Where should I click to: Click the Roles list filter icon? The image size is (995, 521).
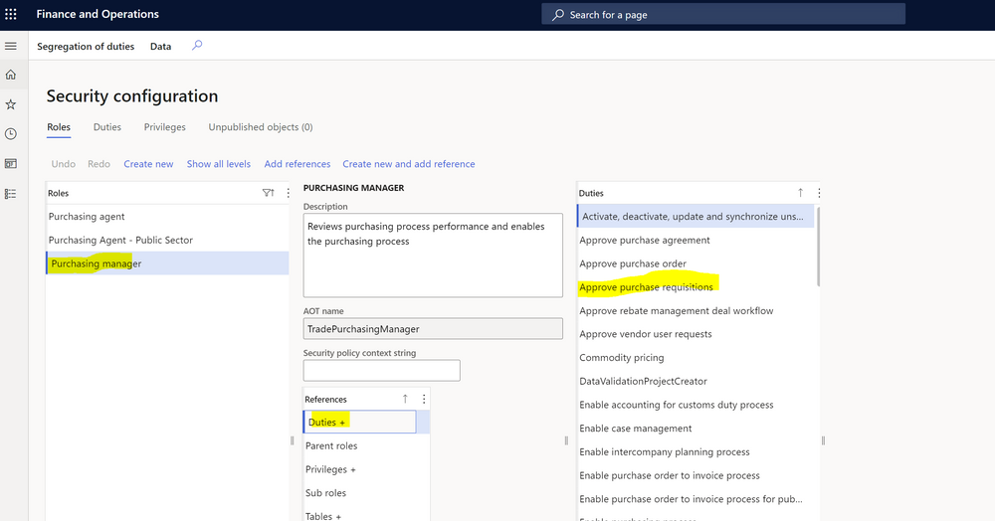point(269,193)
